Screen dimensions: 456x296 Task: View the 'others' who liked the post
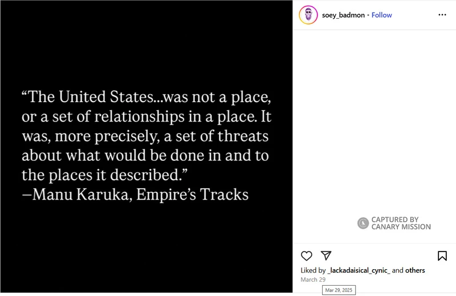(415, 270)
